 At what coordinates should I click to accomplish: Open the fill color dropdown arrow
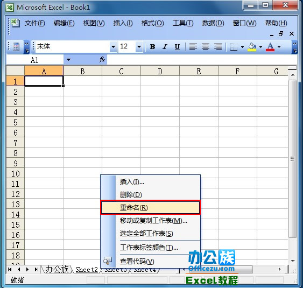[260, 47]
